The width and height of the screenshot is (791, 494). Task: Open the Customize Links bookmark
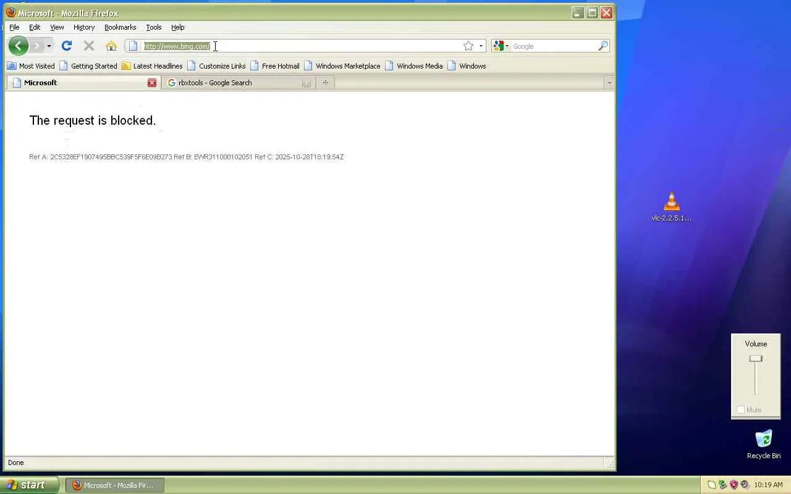click(x=216, y=65)
